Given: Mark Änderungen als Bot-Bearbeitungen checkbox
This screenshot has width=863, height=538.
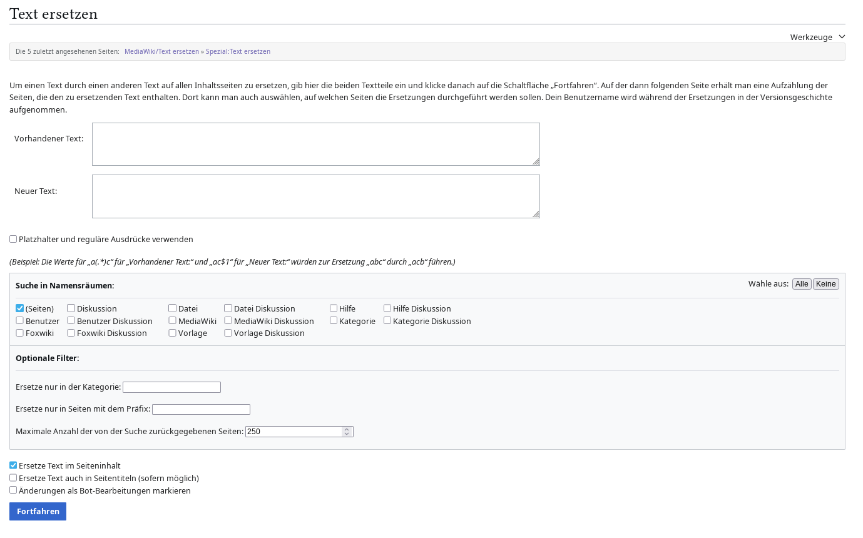Looking at the screenshot, I should coord(13,490).
